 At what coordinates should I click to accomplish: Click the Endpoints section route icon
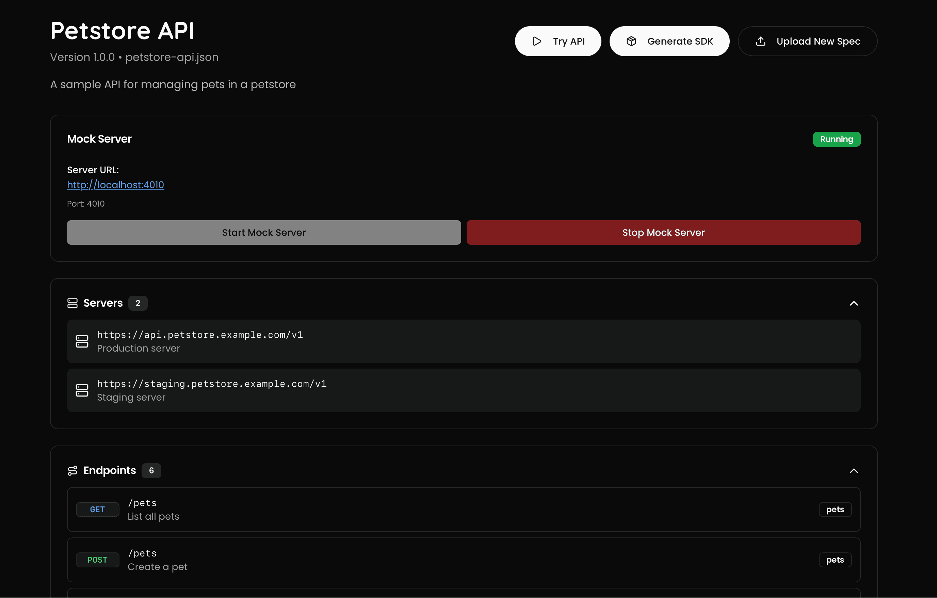point(72,470)
